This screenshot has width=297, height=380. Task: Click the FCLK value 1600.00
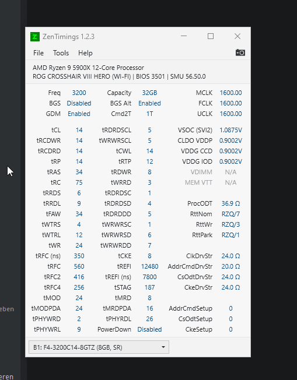(x=230, y=103)
